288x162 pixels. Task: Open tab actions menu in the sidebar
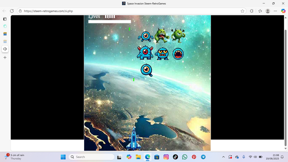tap(5, 19)
